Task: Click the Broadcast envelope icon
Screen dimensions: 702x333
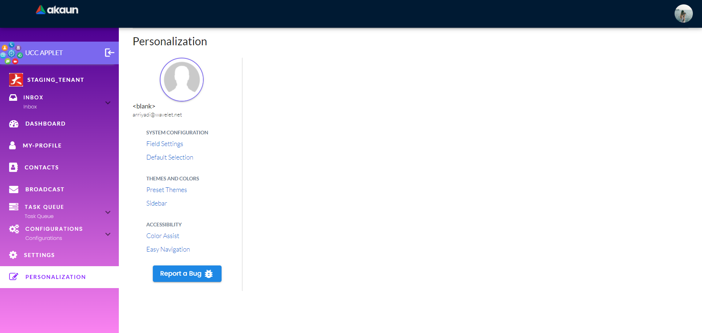Action: click(14, 189)
